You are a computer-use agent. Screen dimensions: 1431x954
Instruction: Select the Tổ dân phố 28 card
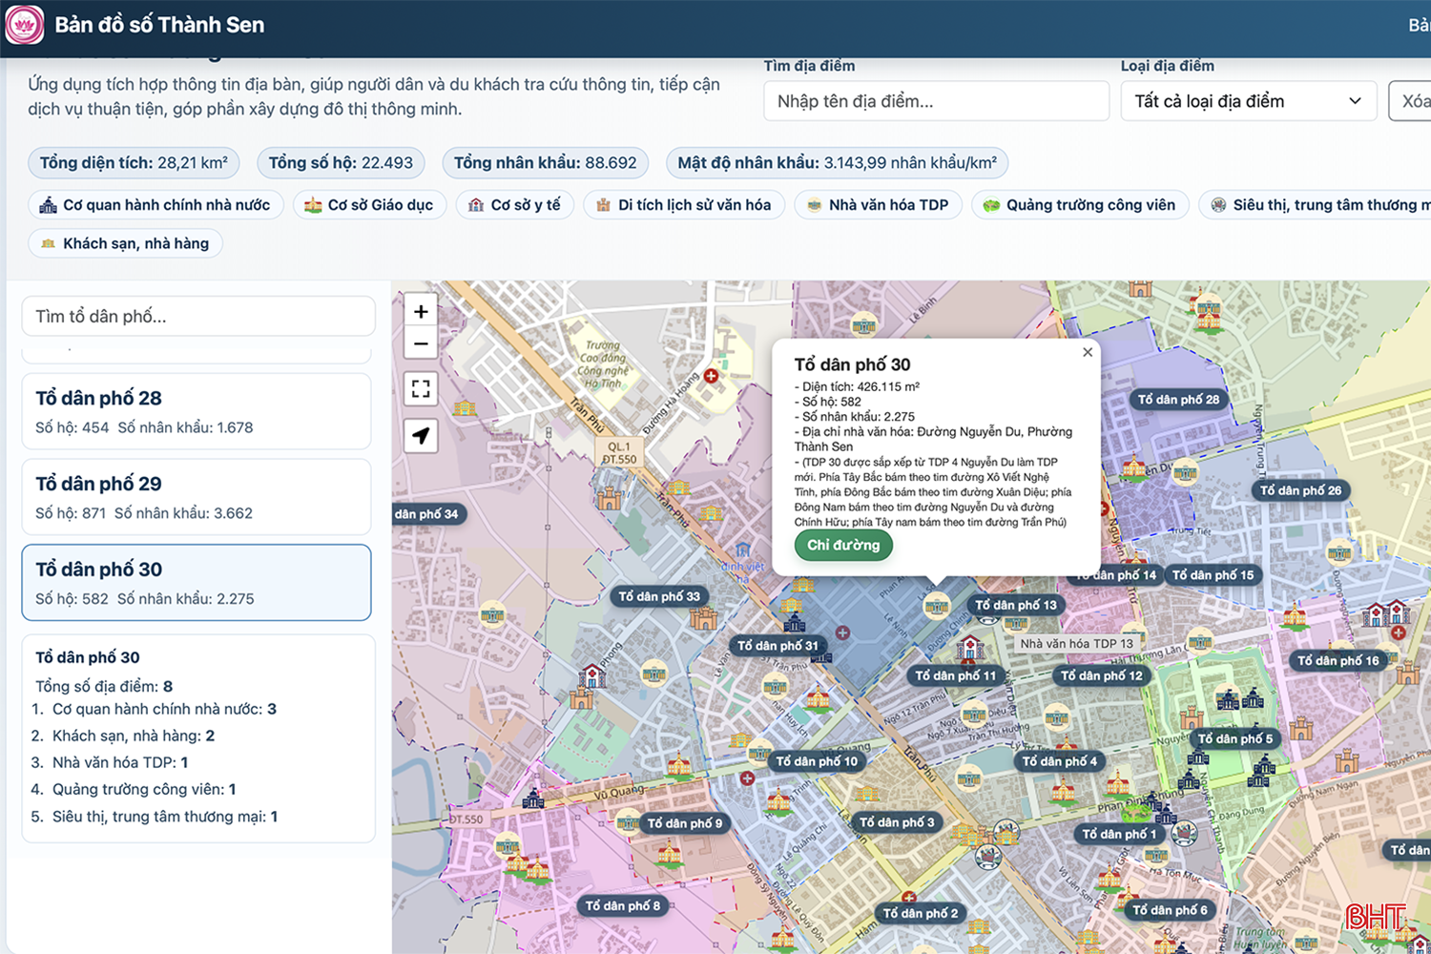point(197,411)
